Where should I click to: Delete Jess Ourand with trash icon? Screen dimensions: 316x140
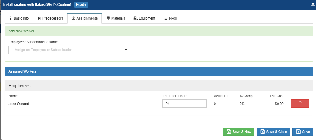[300, 104]
